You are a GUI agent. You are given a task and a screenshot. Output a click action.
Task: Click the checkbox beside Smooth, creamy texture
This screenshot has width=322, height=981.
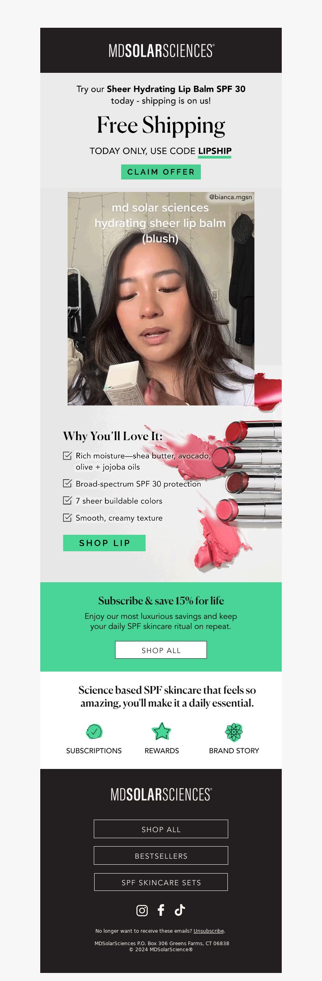click(68, 517)
